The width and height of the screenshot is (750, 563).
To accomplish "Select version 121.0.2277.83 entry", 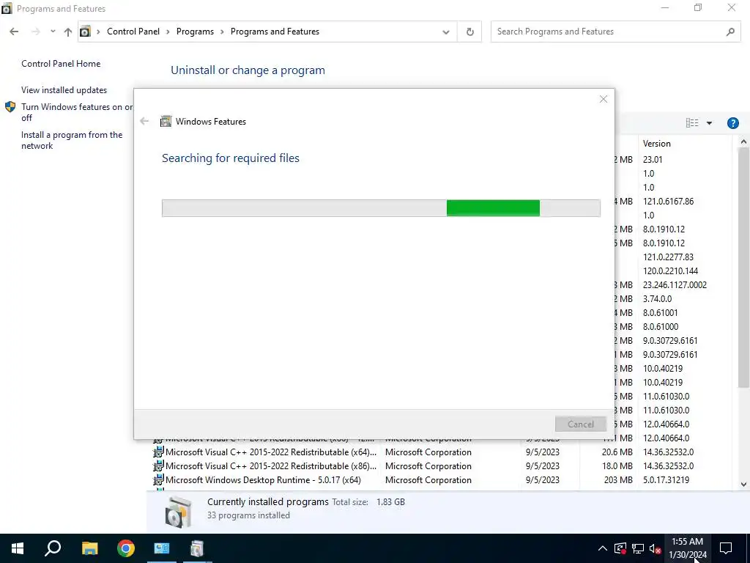I will click(x=668, y=257).
